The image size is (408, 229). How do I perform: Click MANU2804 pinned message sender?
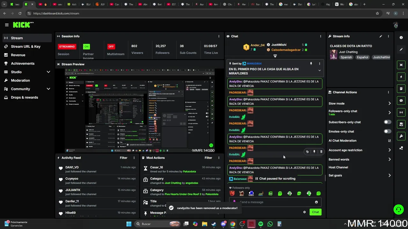[x=254, y=64]
